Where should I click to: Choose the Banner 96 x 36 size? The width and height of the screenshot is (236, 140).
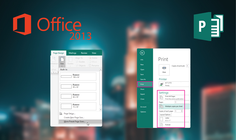[x=78, y=86]
